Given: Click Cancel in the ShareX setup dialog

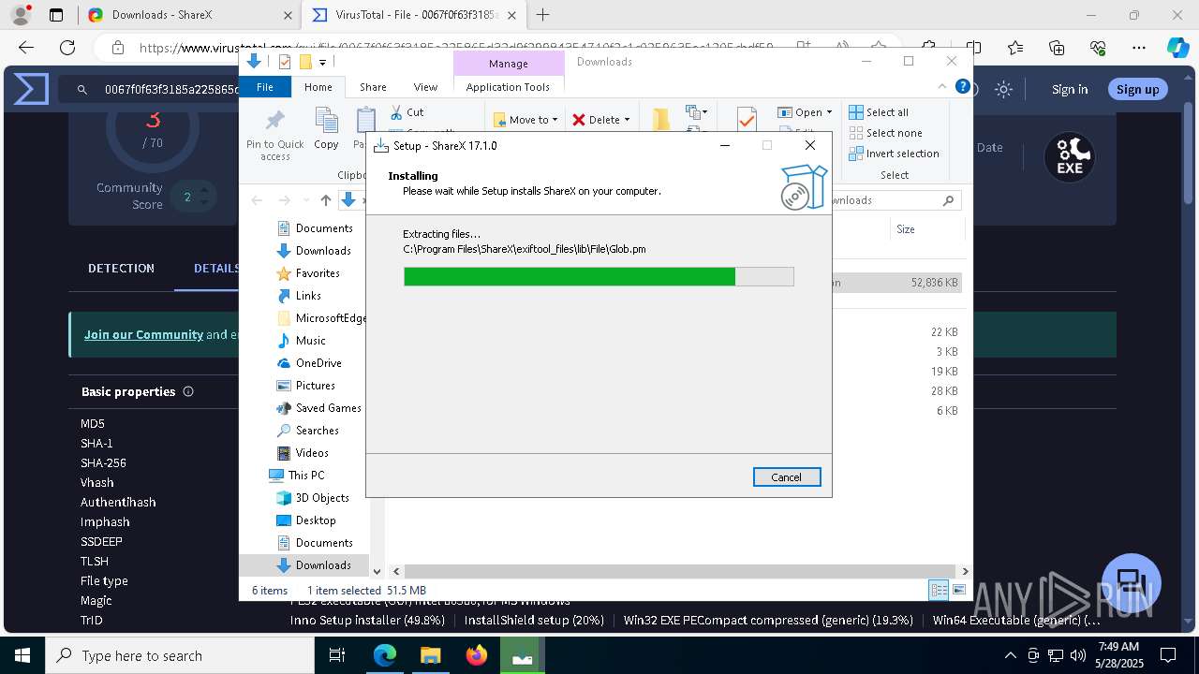Looking at the screenshot, I should [x=787, y=476].
